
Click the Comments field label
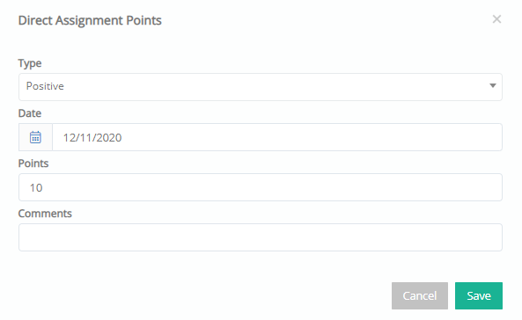coord(45,214)
